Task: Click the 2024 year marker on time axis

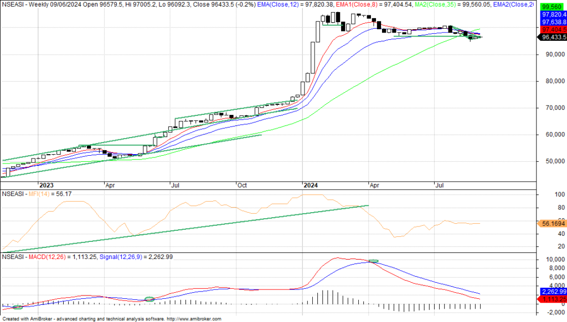Action: pyautogui.click(x=311, y=186)
